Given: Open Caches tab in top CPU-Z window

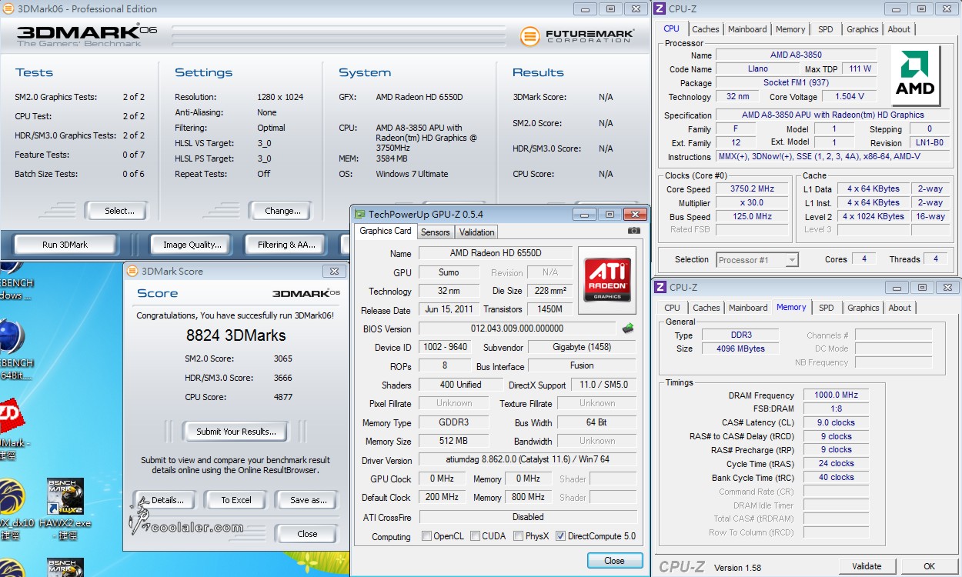Looking at the screenshot, I should tap(705, 29).
